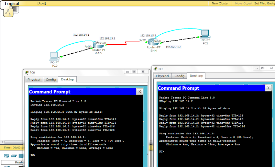The height and width of the screenshot is (167, 275).
Task: Minimize the PC0 window
Action: pyautogui.click(x=128, y=72)
